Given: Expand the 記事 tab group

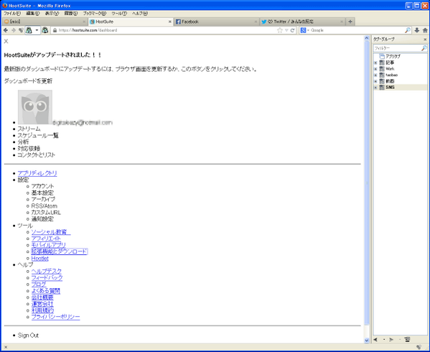Looking at the screenshot, I should [x=375, y=62].
